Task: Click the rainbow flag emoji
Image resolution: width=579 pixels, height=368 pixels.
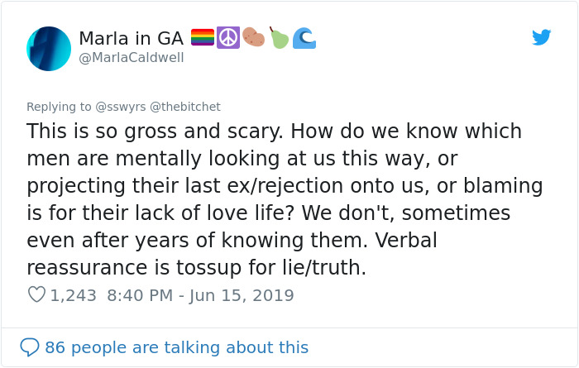Action: 202,38
